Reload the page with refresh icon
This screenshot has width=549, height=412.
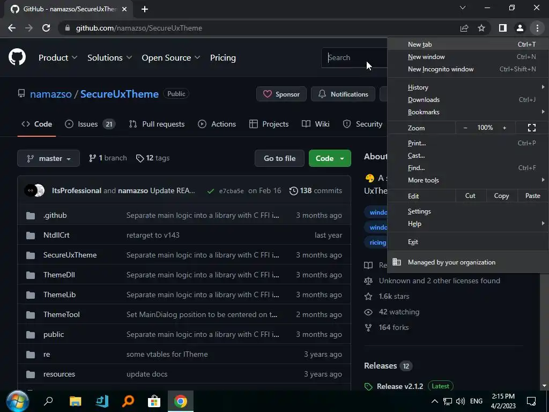coord(46,28)
